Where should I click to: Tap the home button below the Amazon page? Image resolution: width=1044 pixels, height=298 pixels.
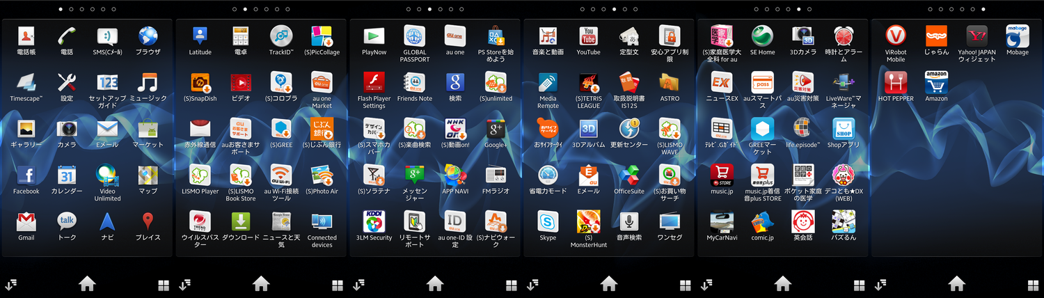click(x=957, y=283)
